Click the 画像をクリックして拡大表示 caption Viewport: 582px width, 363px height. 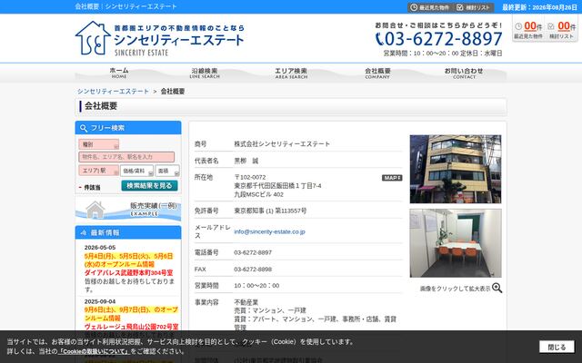pyautogui.click(x=455, y=289)
